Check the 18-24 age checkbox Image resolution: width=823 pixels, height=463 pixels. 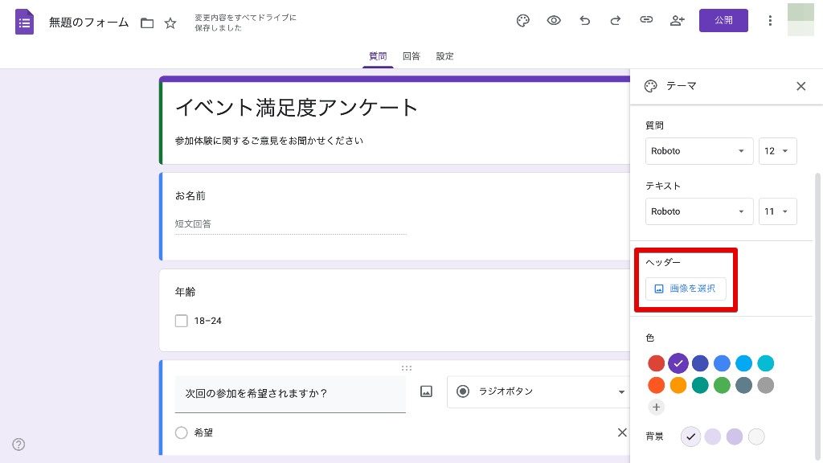[182, 321]
